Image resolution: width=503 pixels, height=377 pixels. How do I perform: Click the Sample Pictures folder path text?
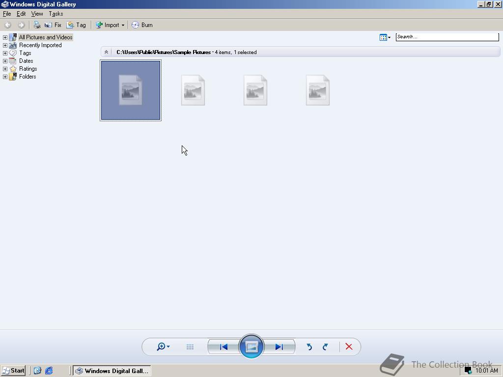click(x=163, y=52)
